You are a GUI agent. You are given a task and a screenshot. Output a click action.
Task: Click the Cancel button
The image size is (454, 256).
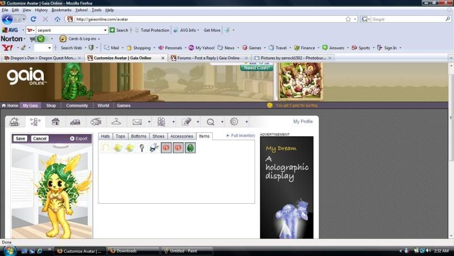(40, 139)
